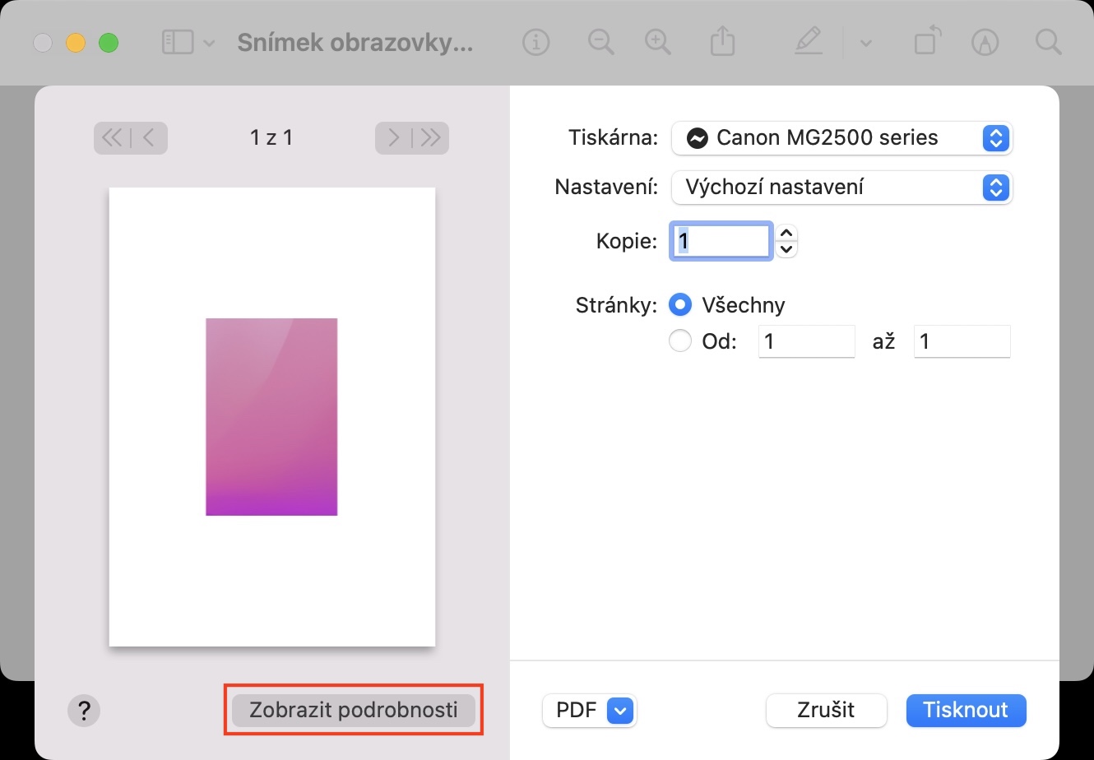Open the Markup toolbar circle icon
The width and height of the screenshot is (1094, 760).
985,42
